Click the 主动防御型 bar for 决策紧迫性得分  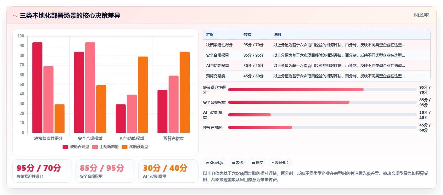click(48, 99)
